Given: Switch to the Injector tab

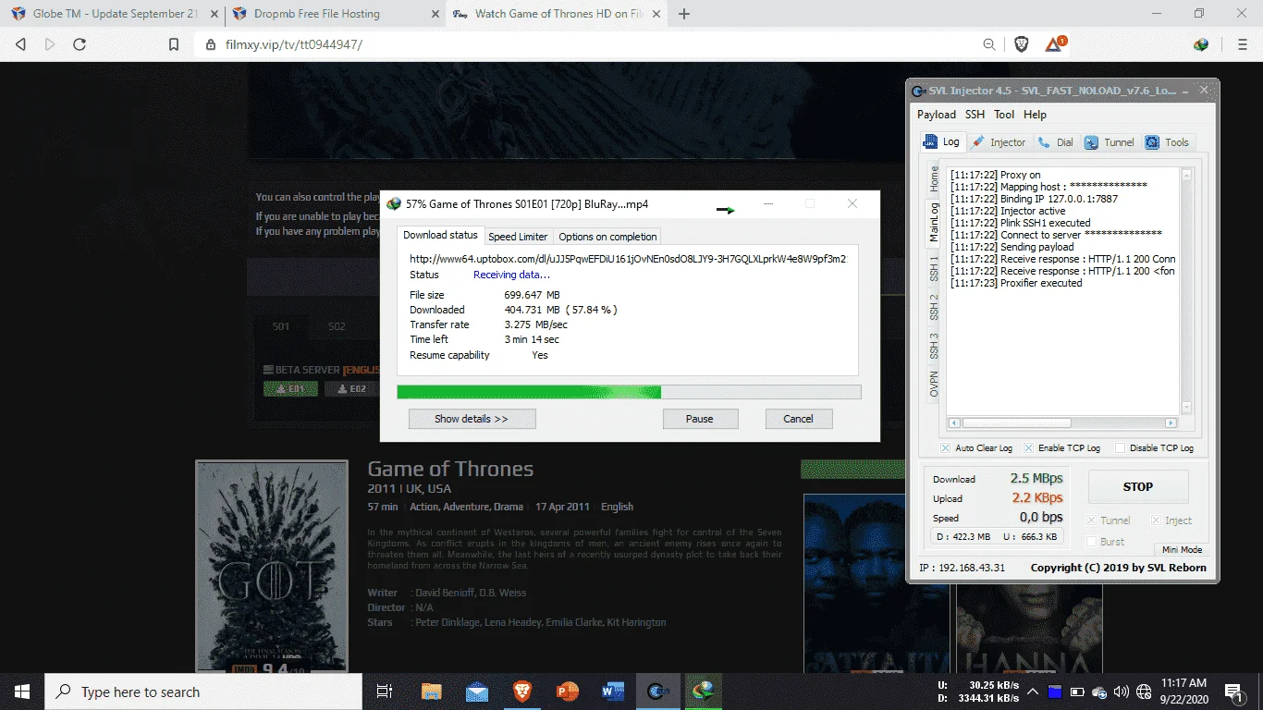Looking at the screenshot, I should coord(999,142).
